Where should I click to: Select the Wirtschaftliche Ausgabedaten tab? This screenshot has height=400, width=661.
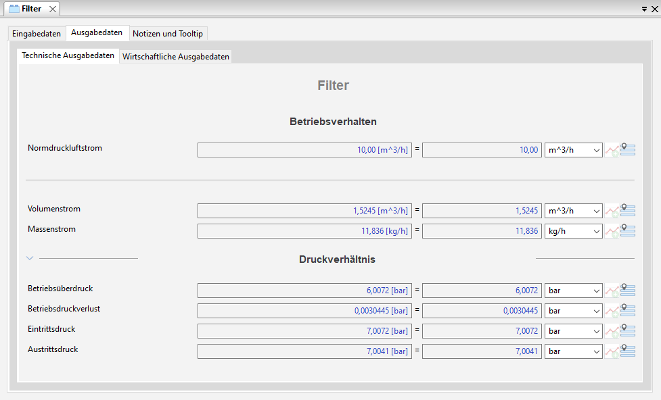[176, 57]
